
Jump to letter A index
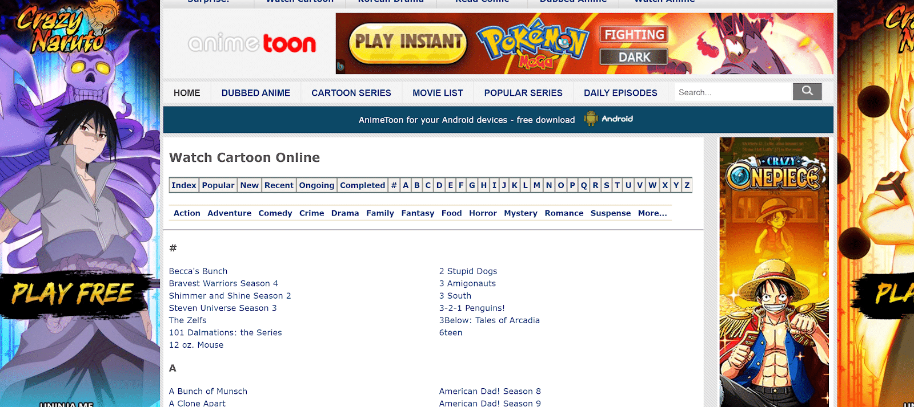(406, 185)
